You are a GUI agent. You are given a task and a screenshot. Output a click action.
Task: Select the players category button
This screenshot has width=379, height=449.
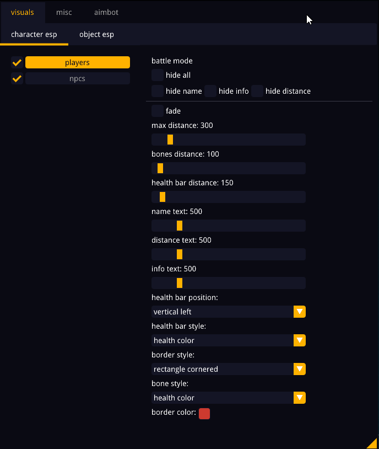pyautogui.click(x=78, y=62)
